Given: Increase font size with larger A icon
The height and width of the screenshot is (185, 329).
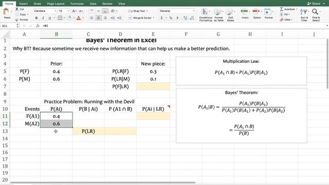Looking at the screenshot, I should (x=74, y=11).
